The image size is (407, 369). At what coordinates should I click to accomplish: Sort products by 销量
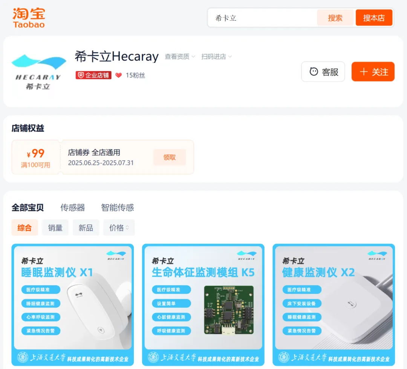55,228
